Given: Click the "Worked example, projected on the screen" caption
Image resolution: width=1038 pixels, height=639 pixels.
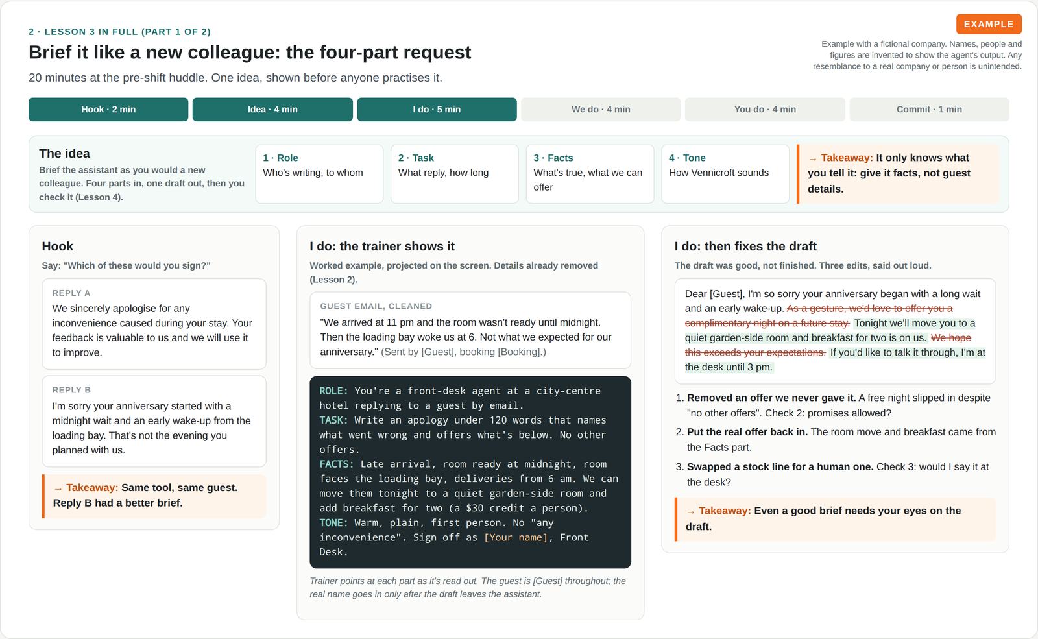Looking at the screenshot, I should (x=453, y=272).
